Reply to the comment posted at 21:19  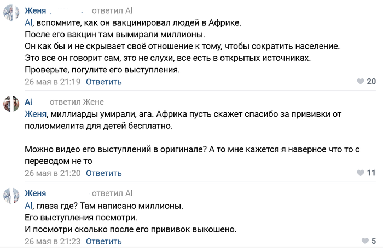[x=103, y=82]
